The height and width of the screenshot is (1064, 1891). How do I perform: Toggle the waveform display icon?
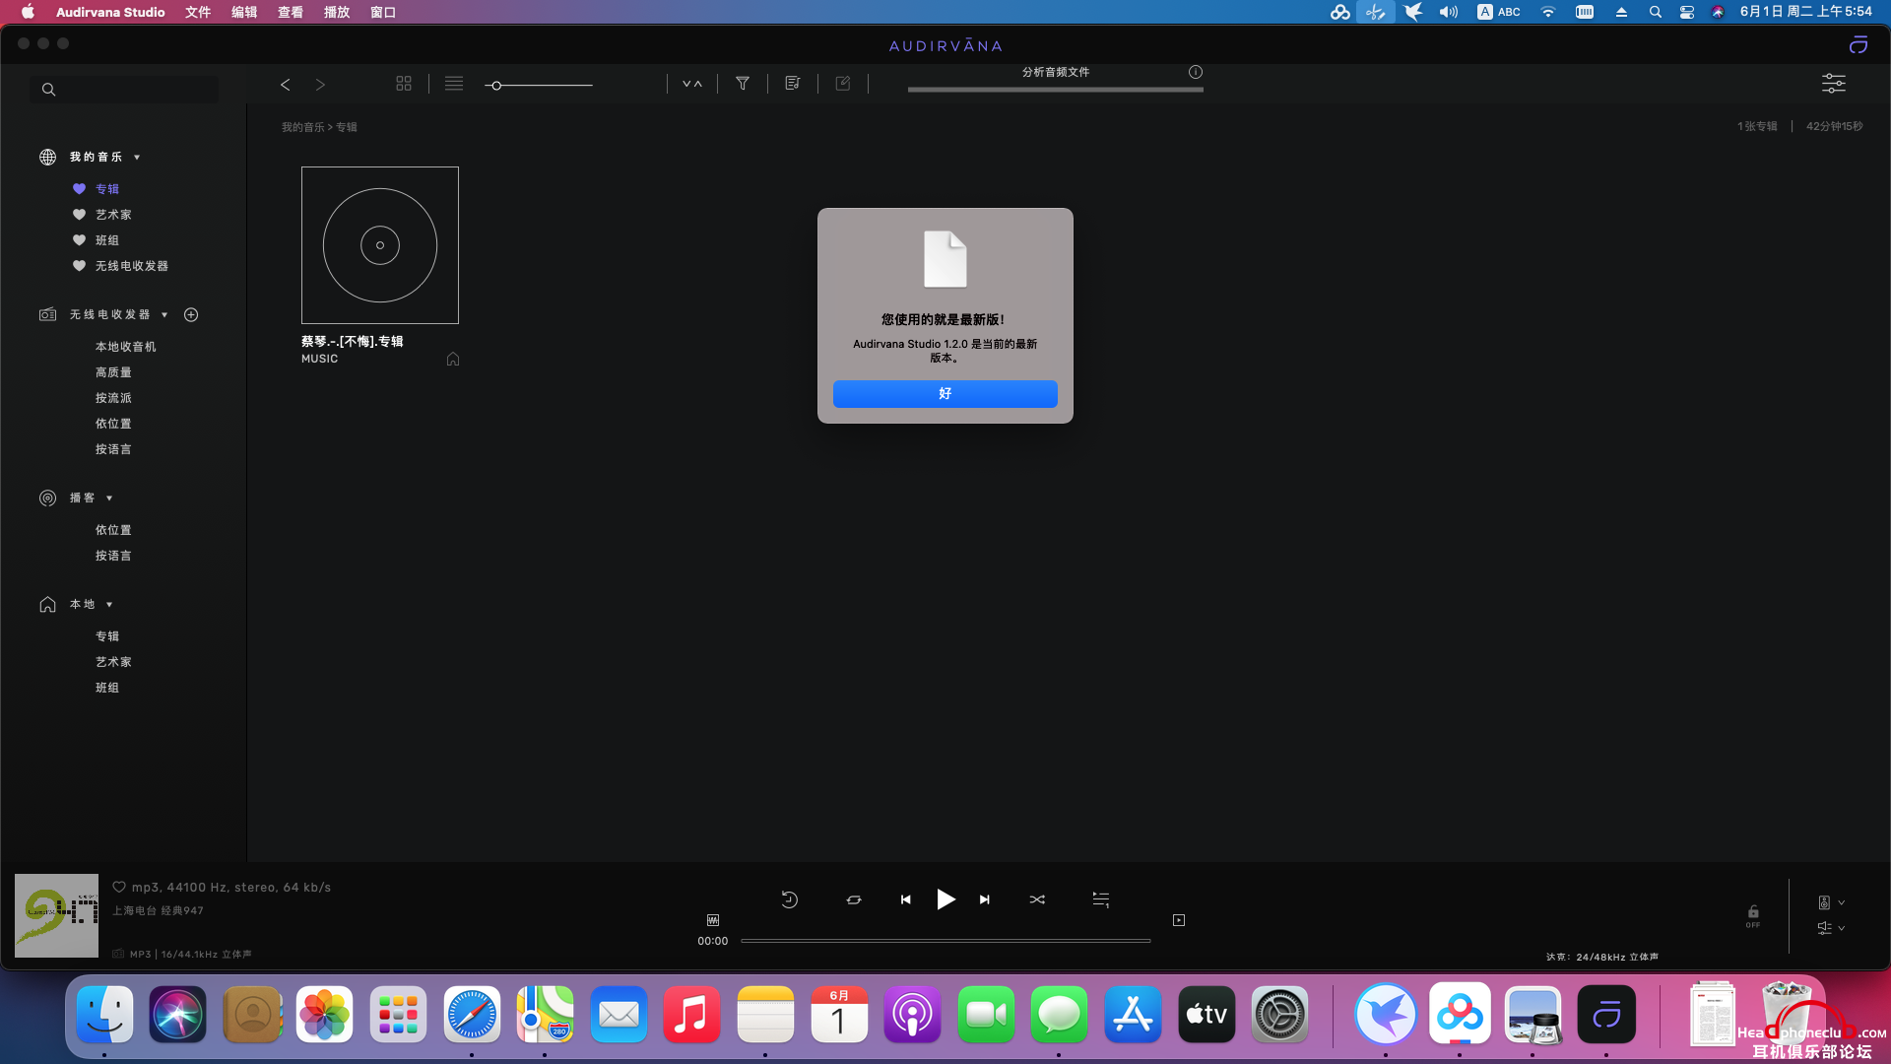713,920
